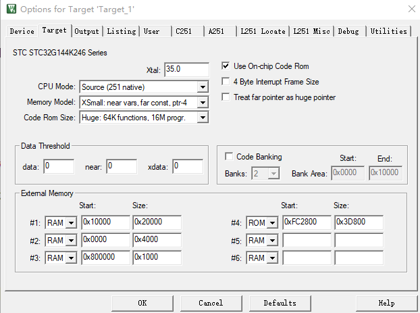Enable the Code Banking checkbox
The image size is (420, 313).
coord(229,157)
